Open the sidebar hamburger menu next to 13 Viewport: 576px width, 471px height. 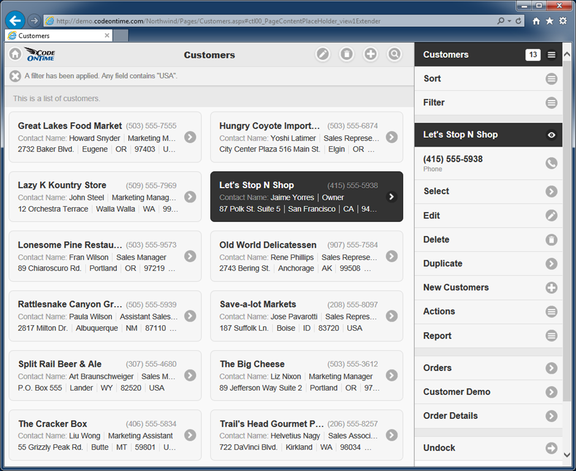pyautogui.click(x=551, y=55)
